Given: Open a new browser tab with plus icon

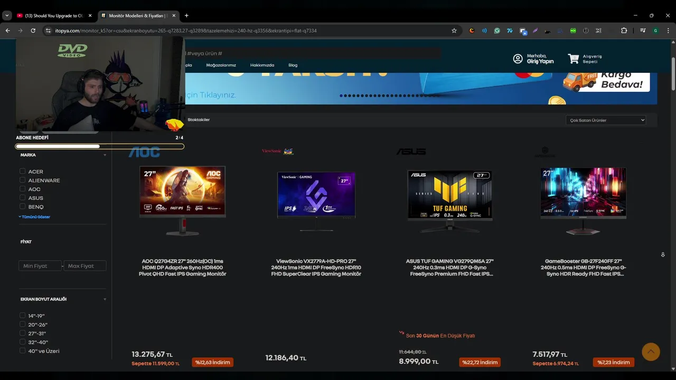Looking at the screenshot, I should pos(186,16).
